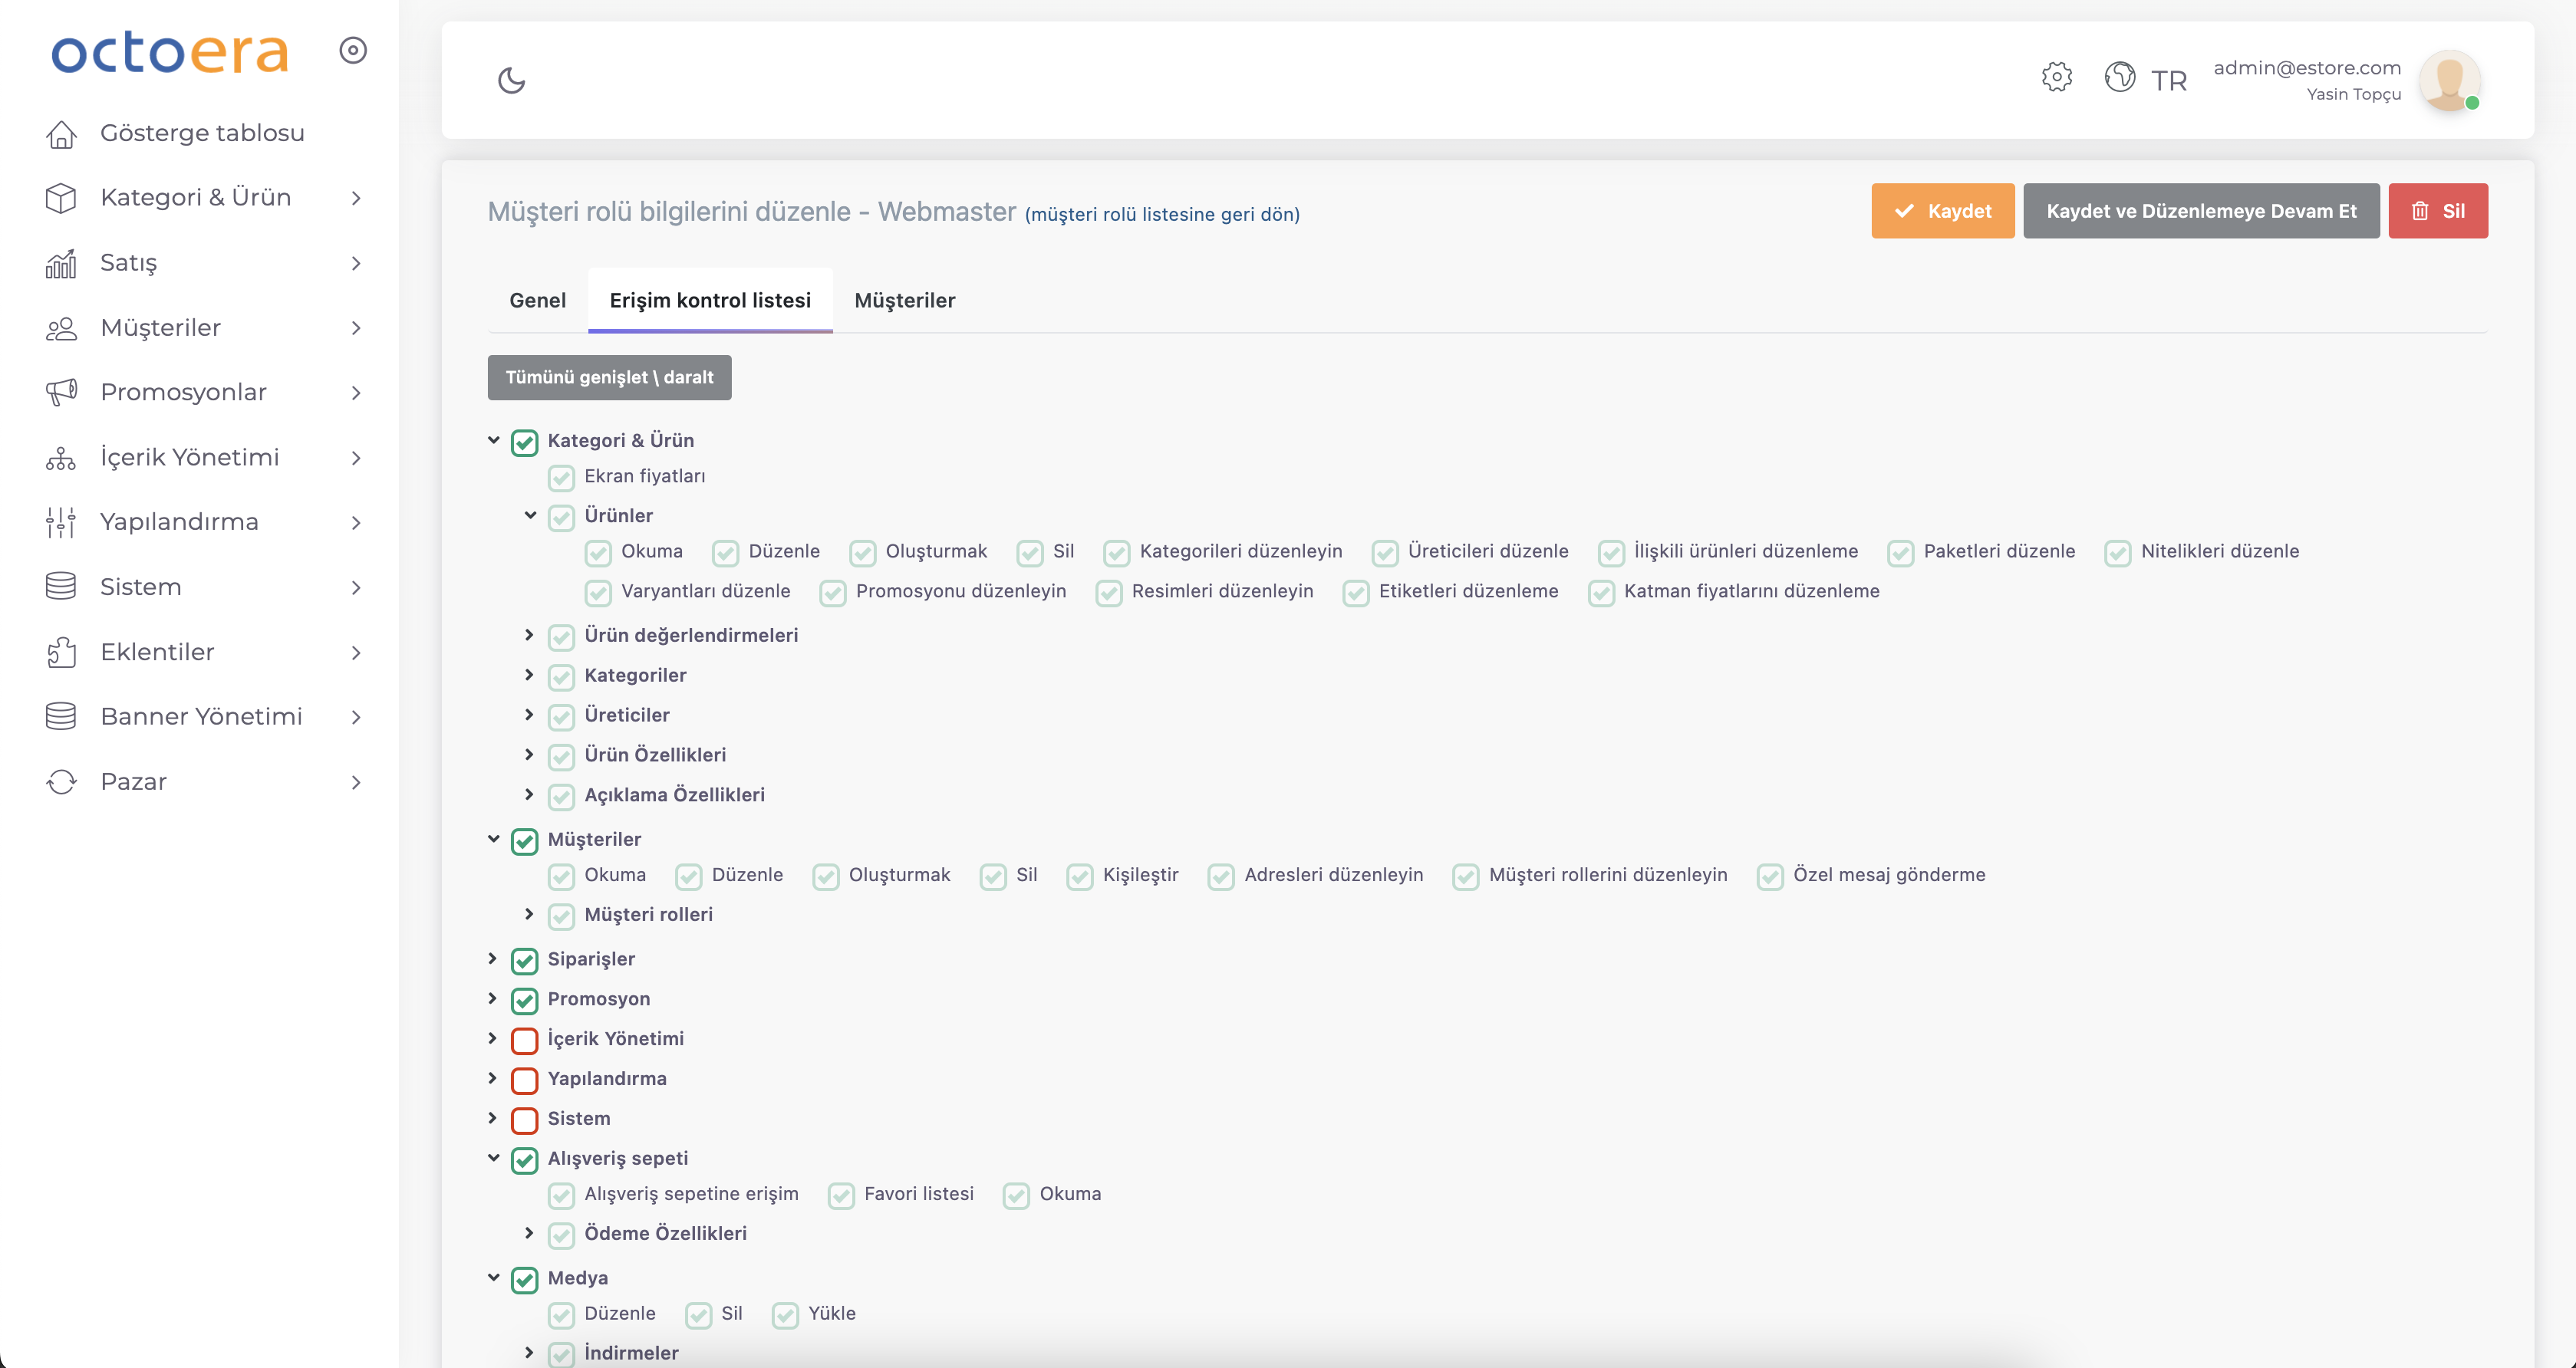
Task: Toggle dark mode moon icon
Action: coord(511,80)
